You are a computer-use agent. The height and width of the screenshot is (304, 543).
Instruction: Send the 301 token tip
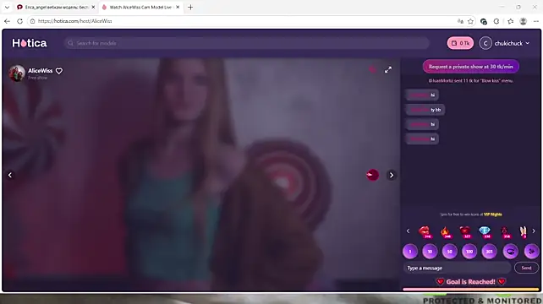click(489, 252)
